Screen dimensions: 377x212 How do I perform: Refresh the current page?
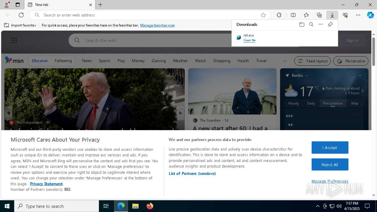point(21,15)
